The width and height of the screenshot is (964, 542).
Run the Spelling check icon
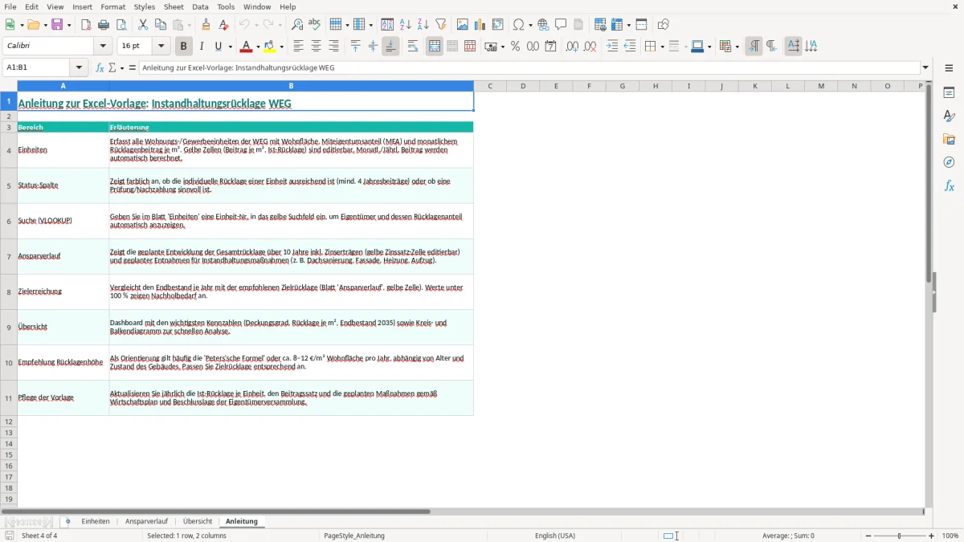coord(315,25)
